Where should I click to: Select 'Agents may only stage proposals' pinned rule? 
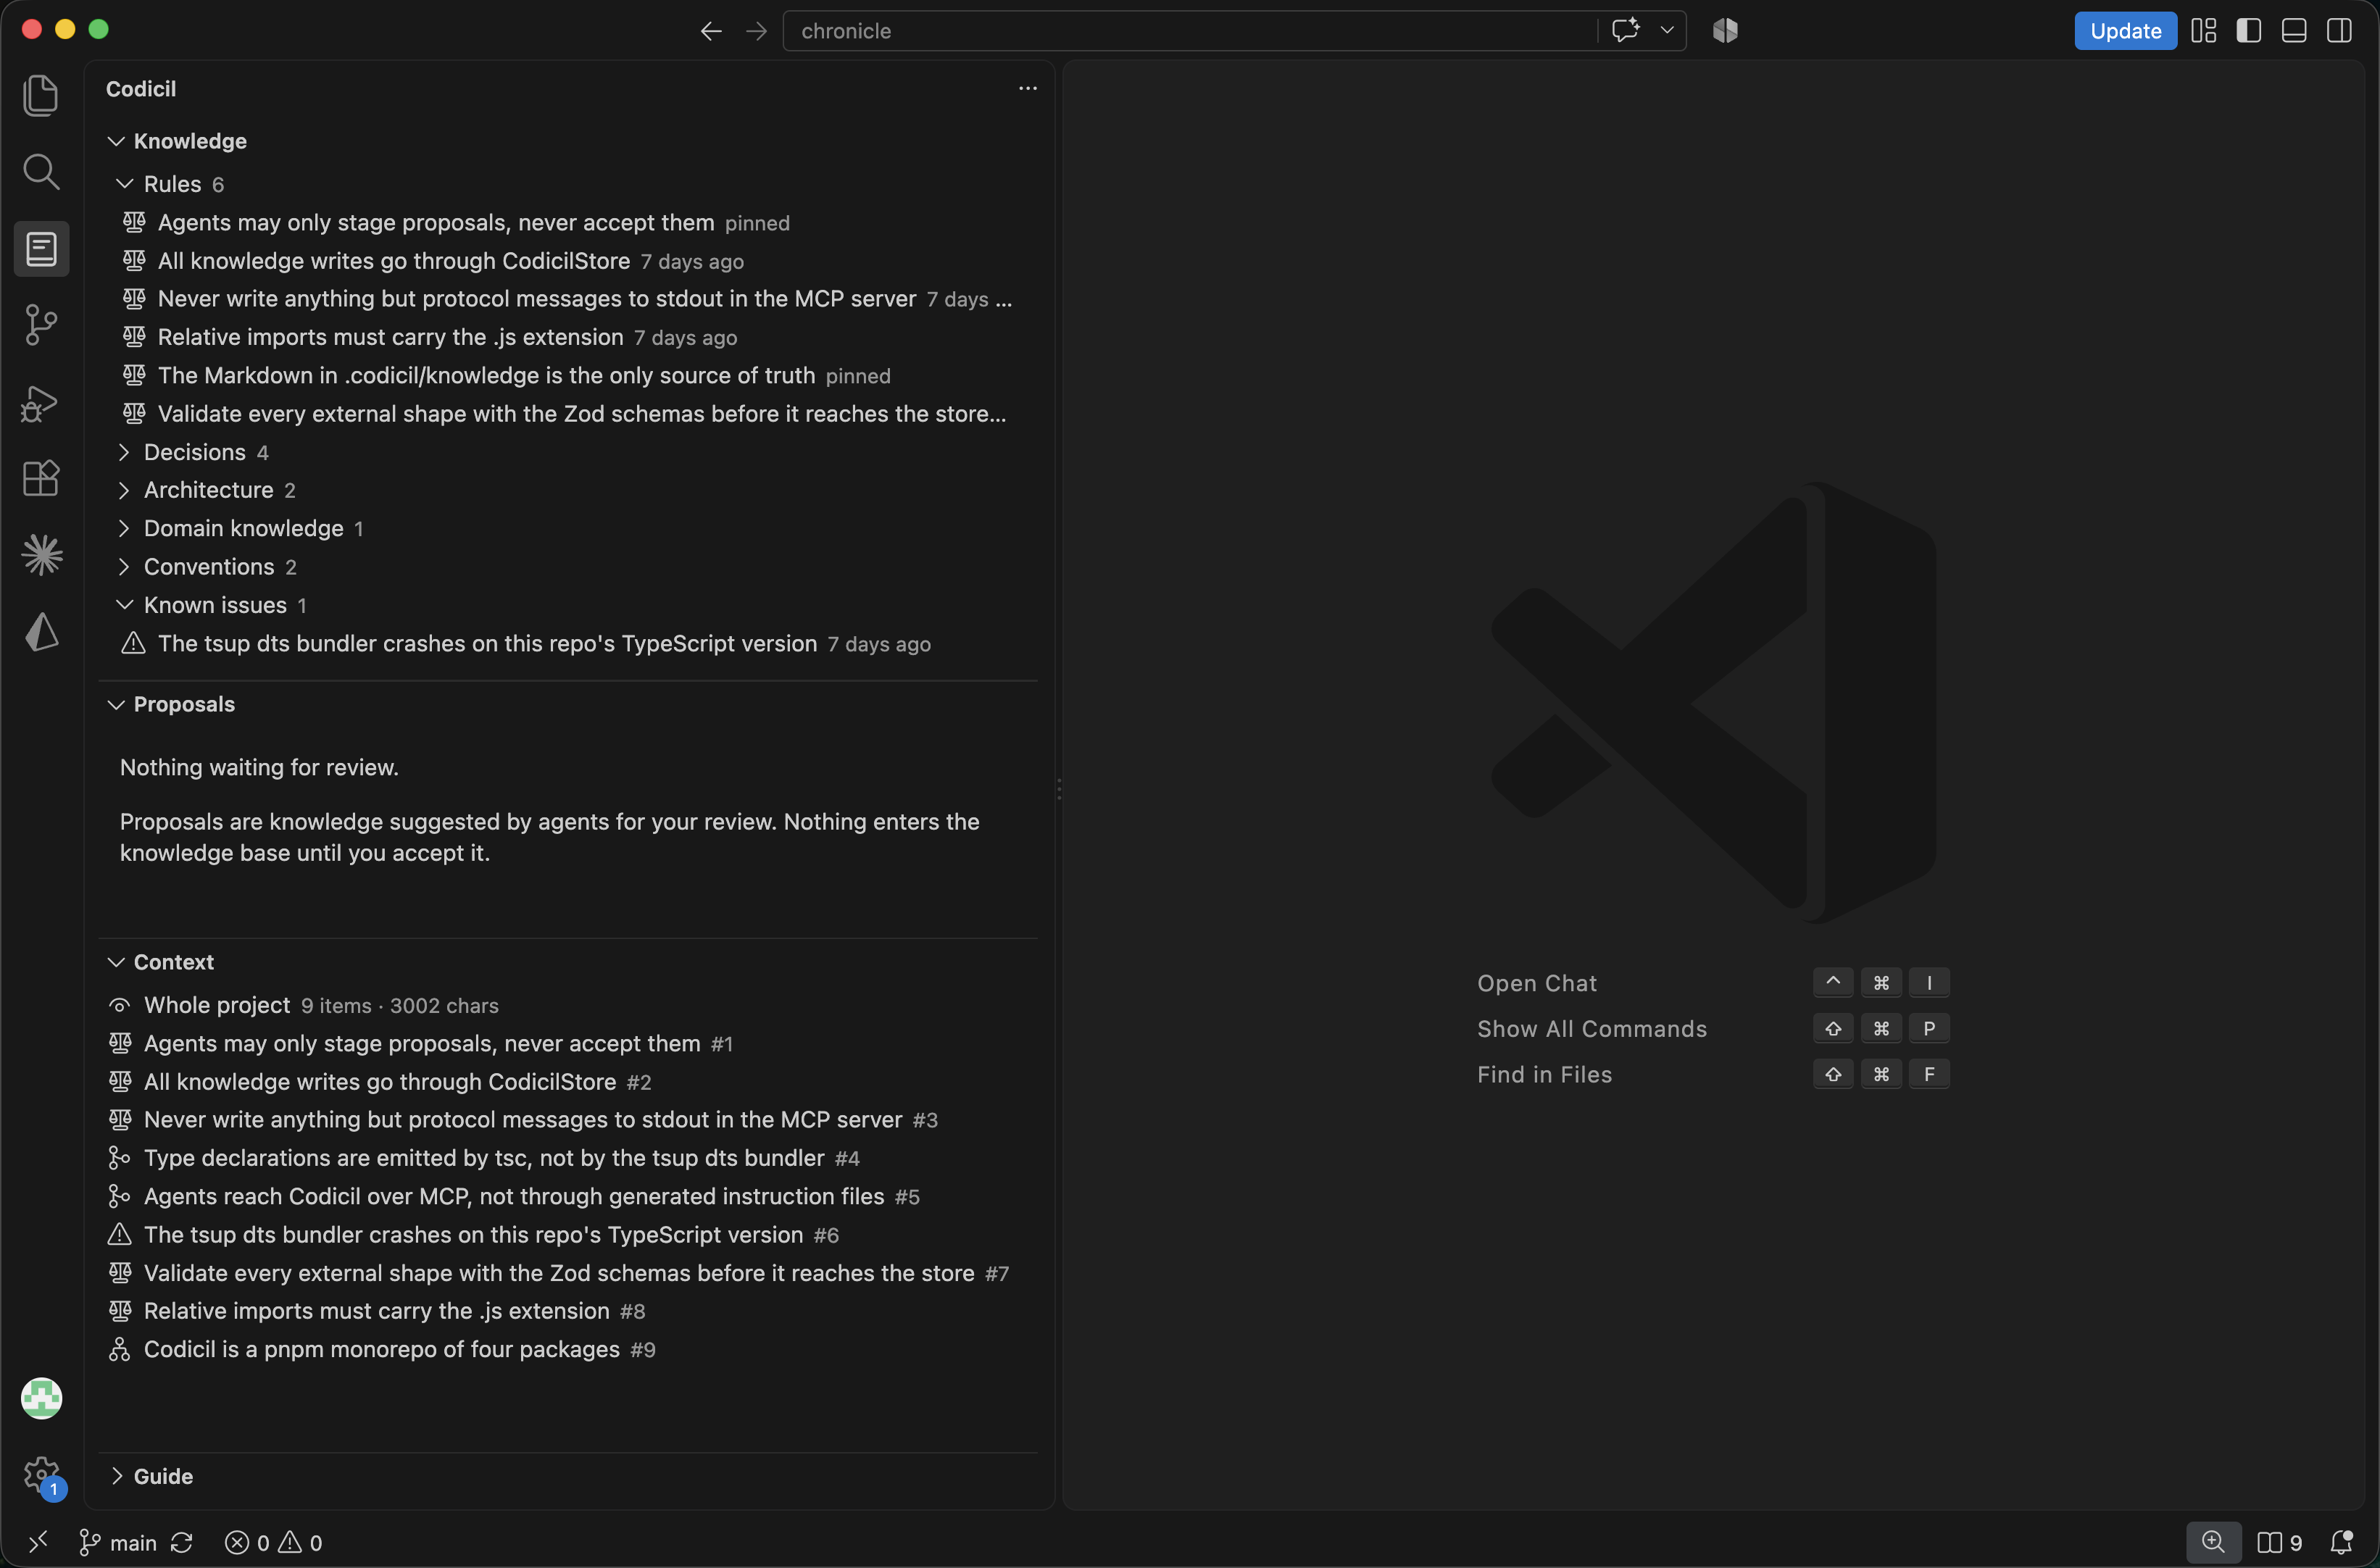coord(568,223)
